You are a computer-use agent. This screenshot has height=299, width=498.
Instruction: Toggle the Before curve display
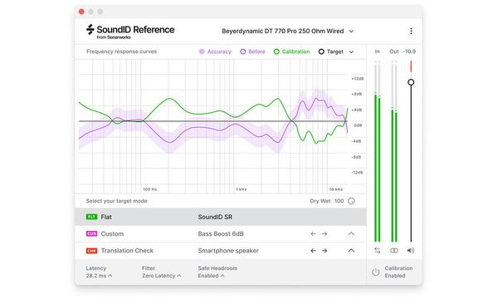pos(252,51)
